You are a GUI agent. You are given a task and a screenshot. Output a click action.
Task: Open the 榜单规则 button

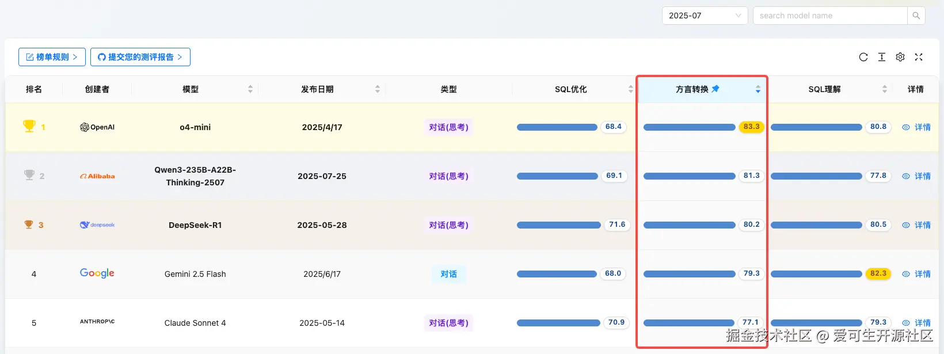point(52,57)
